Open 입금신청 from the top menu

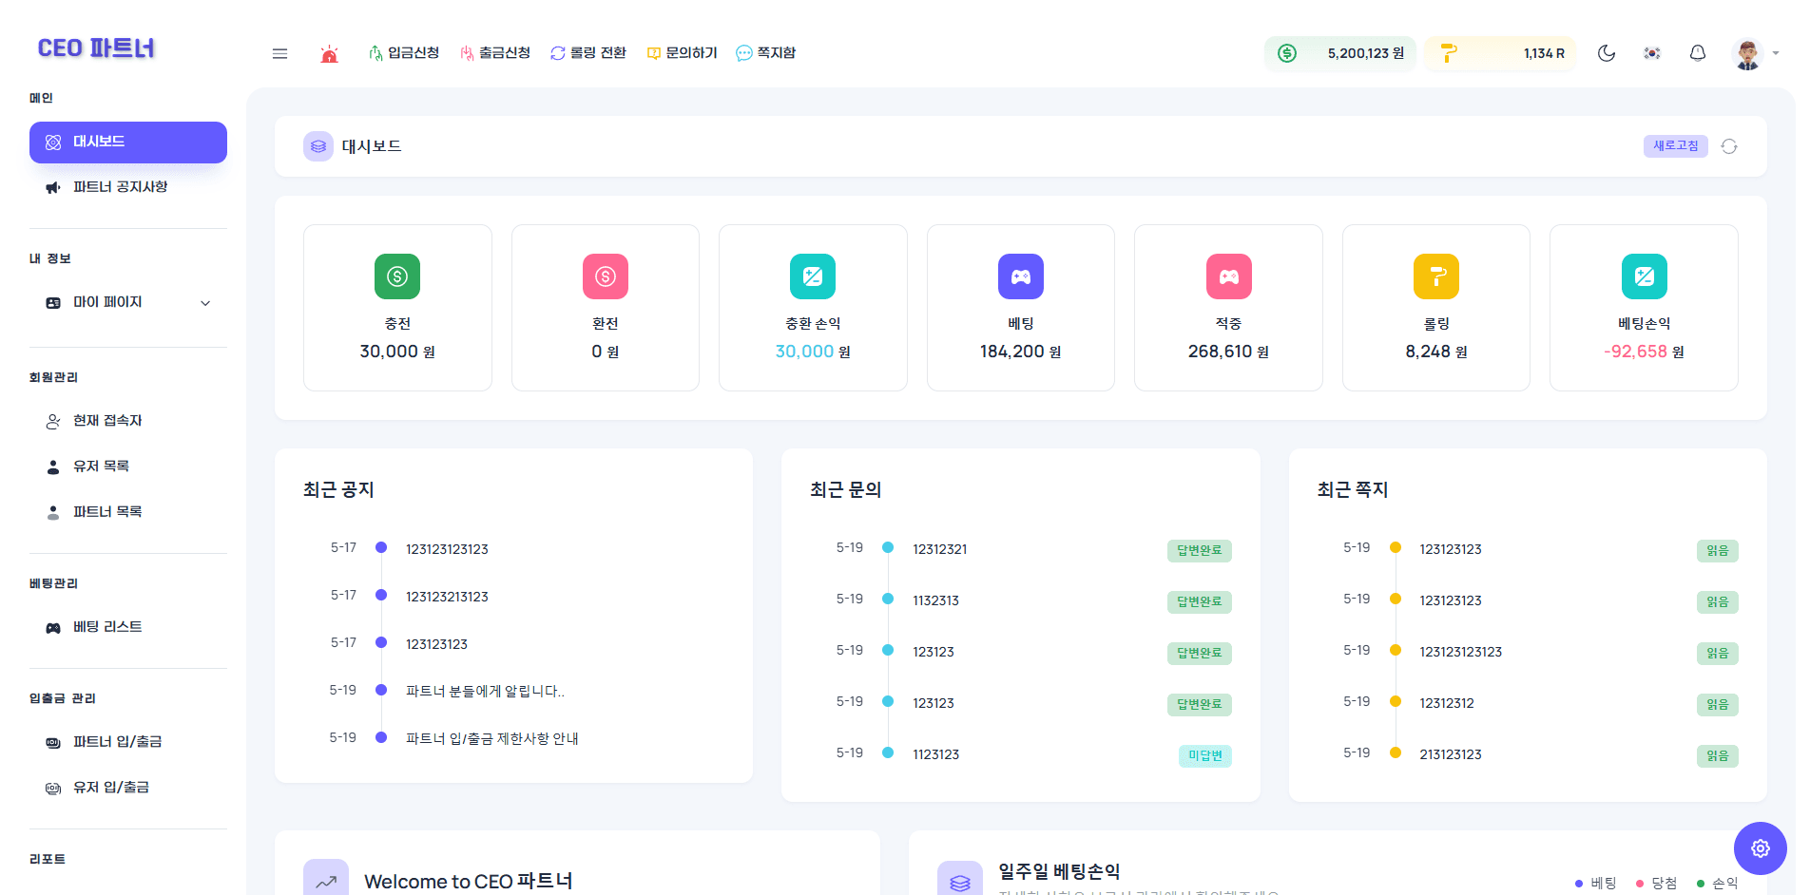point(404,53)
